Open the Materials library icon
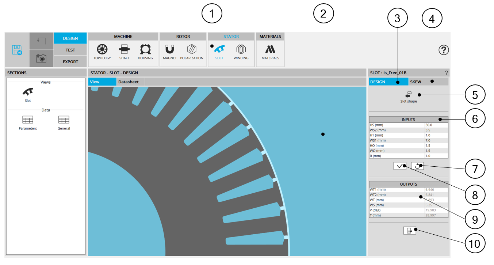This screenshot has height=265, width=494. click(x=270, y=50)
